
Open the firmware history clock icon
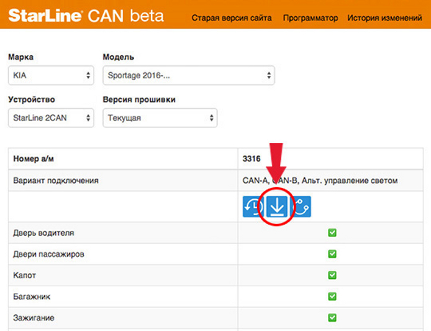pyautogui.click(x=253, y=207)
